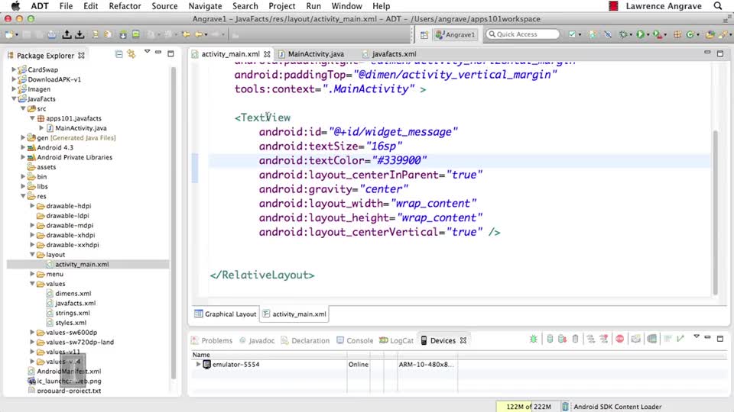
Task: Click the Update Threads icon in Devices
Action: coord(591,339)
